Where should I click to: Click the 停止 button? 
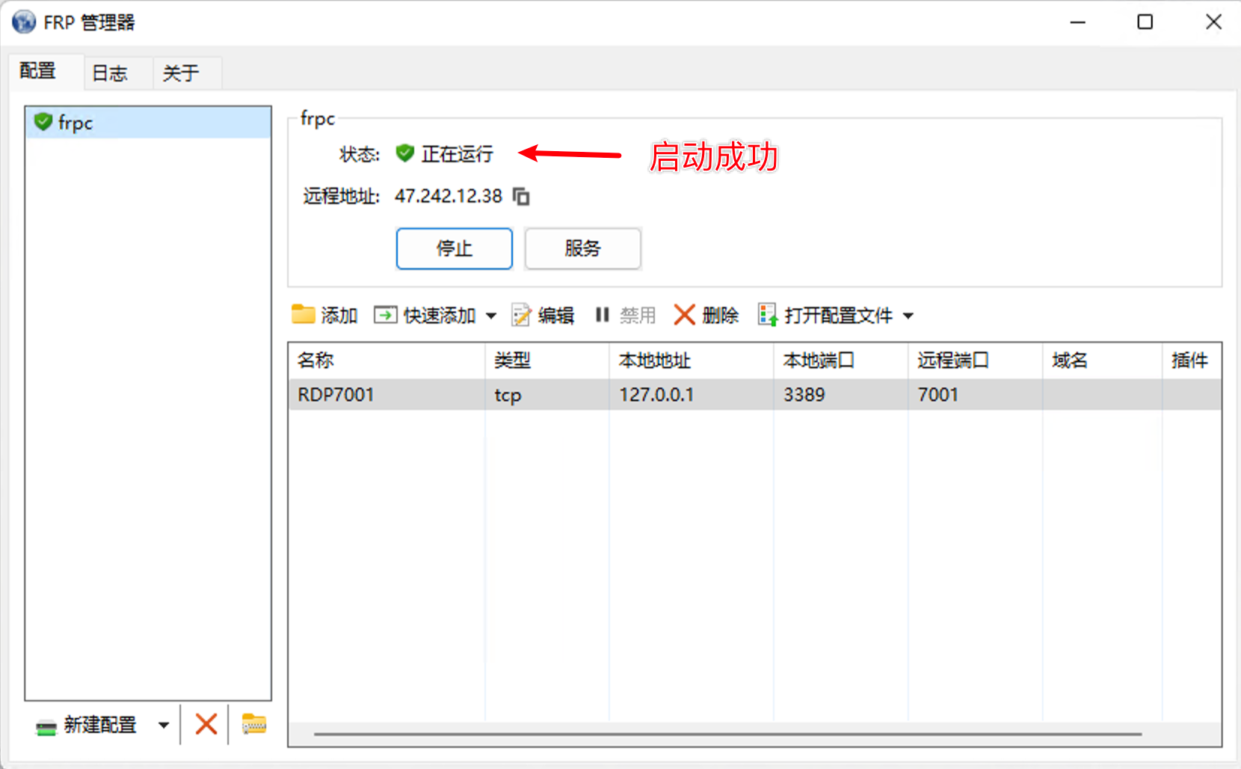point(455,248)
